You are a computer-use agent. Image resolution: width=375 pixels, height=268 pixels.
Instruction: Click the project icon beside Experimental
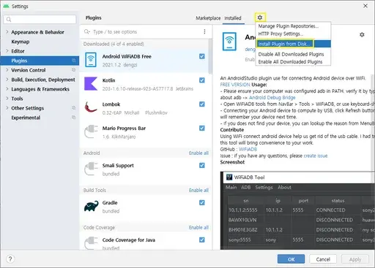coord(74,118)
